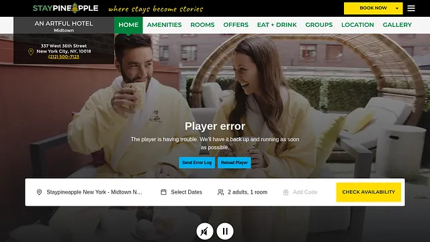Viewport: 430px width, 242px height.
Task: Click the An Artful Hotel Midtown heading
Action: point(64,26)
